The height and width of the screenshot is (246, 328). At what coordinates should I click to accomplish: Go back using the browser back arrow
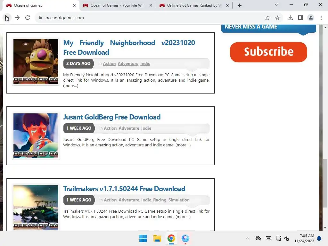(7, 18)
